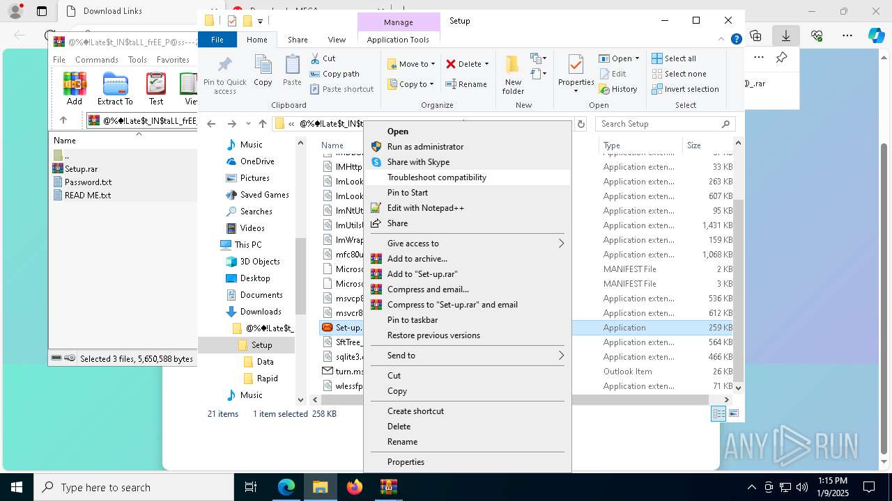Open the Application Tools tab
This screenshot has height=501, width=892.
pyautogui.click(x=398, y=40)
